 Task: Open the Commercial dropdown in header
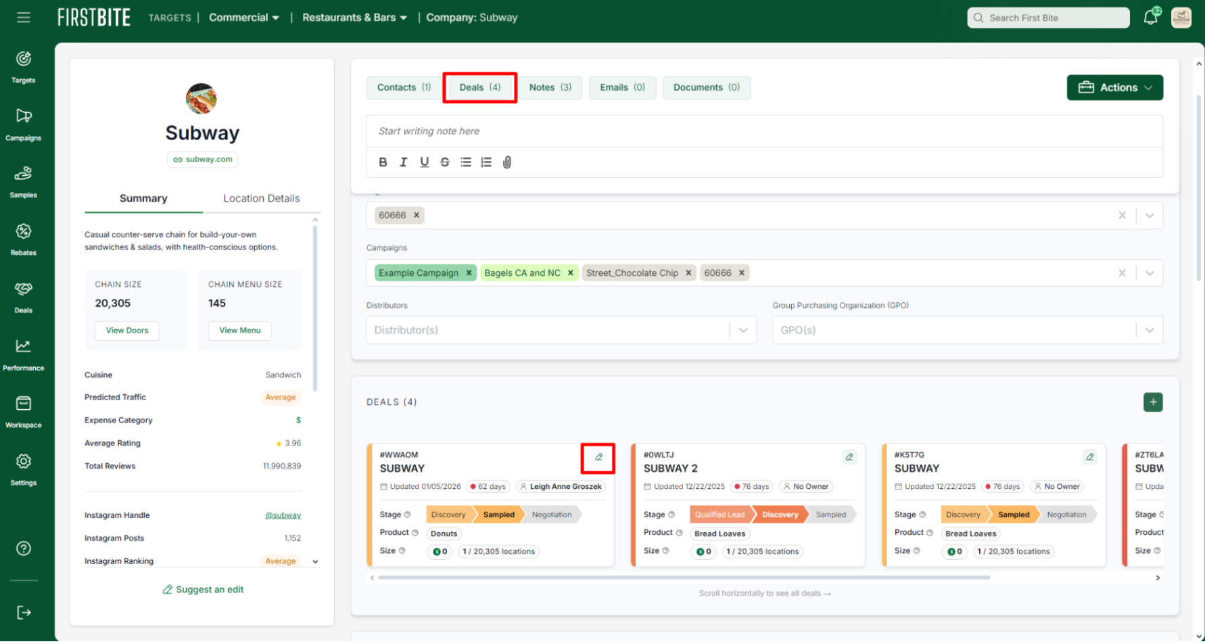pos(244,18)
